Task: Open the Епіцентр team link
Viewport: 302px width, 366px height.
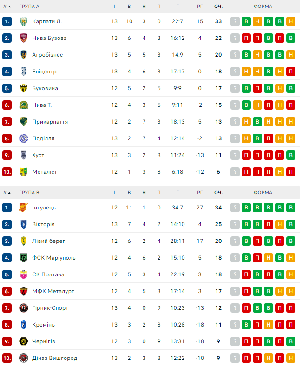Action: pyautogui.click(x=44, y=72)
